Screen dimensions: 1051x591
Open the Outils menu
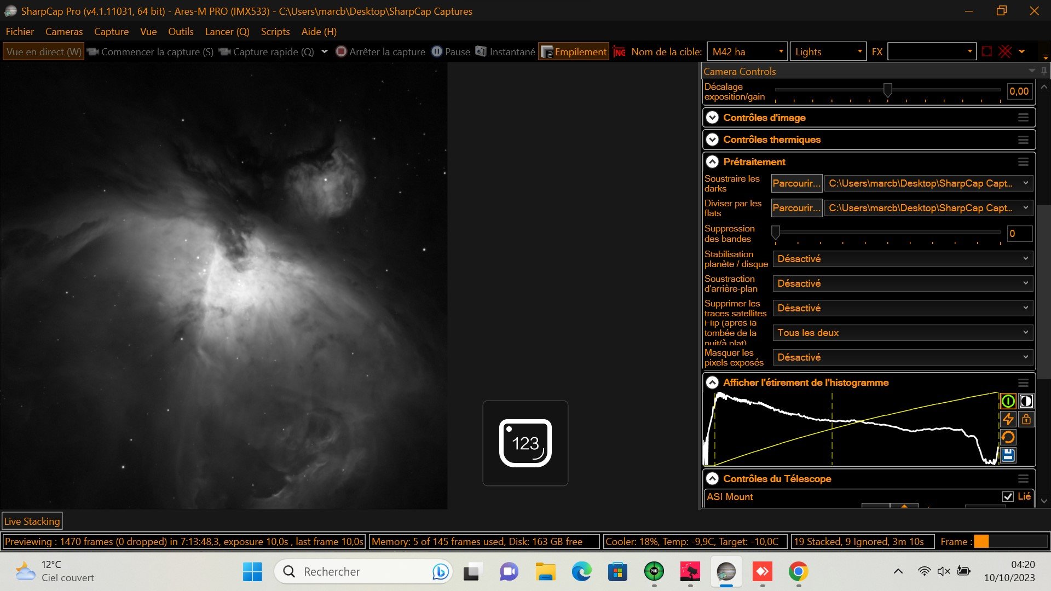(181, 32)
